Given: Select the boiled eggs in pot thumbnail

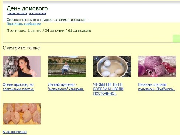Looking at the screenshot, I should click(x=112, y=66).
